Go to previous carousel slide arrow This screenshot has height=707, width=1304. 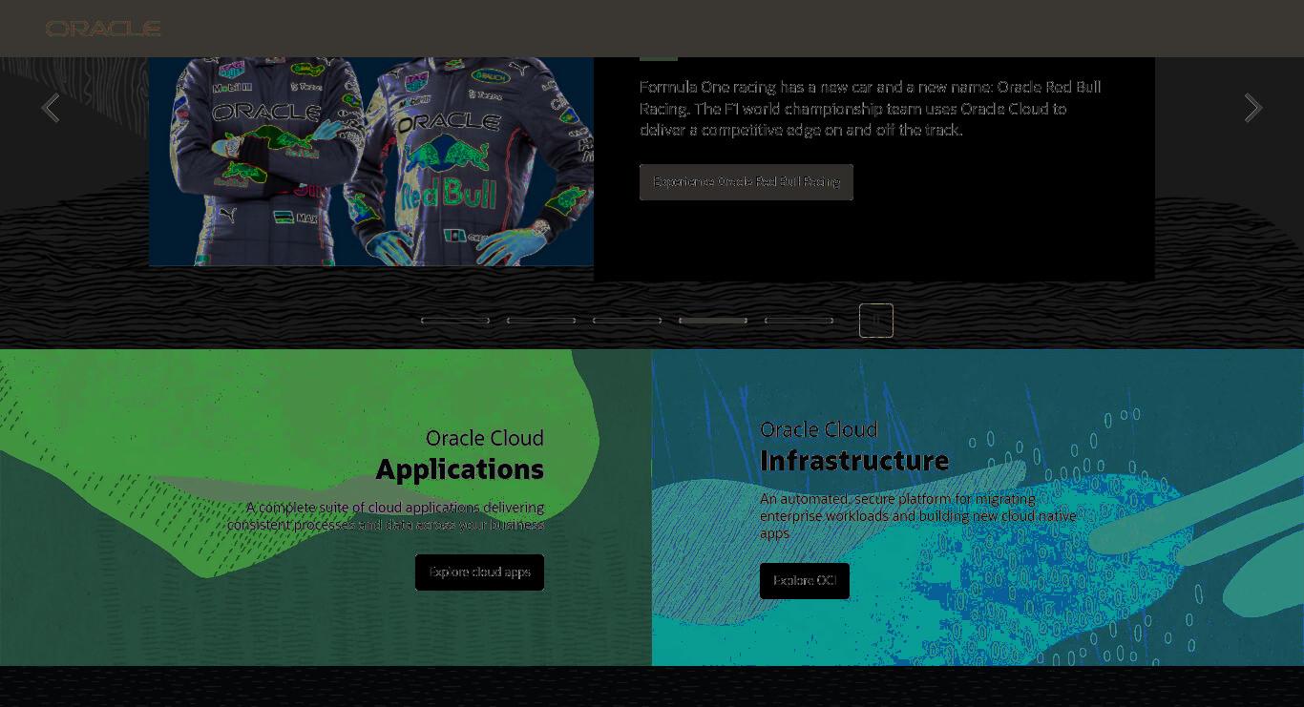51,108
